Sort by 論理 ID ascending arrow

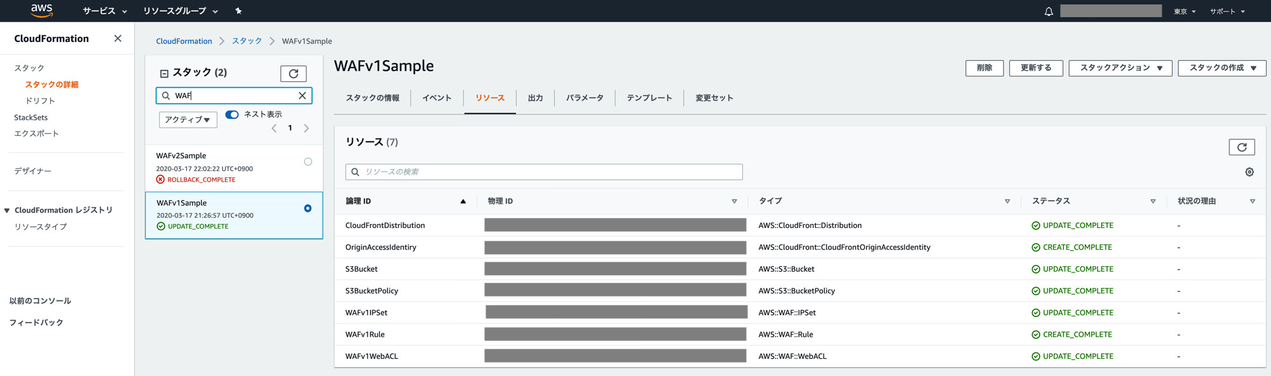(463, 201)
